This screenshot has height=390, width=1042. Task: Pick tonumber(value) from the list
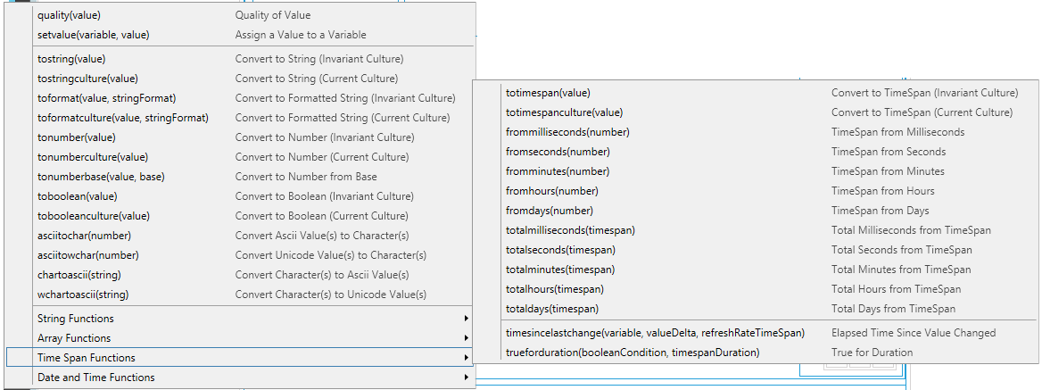[x=77, y=137]
